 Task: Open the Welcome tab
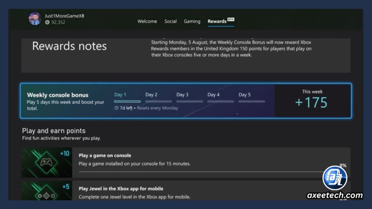click(147, 21)
